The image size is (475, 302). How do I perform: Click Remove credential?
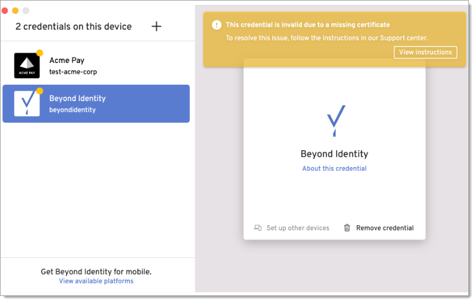coord(385,228)
